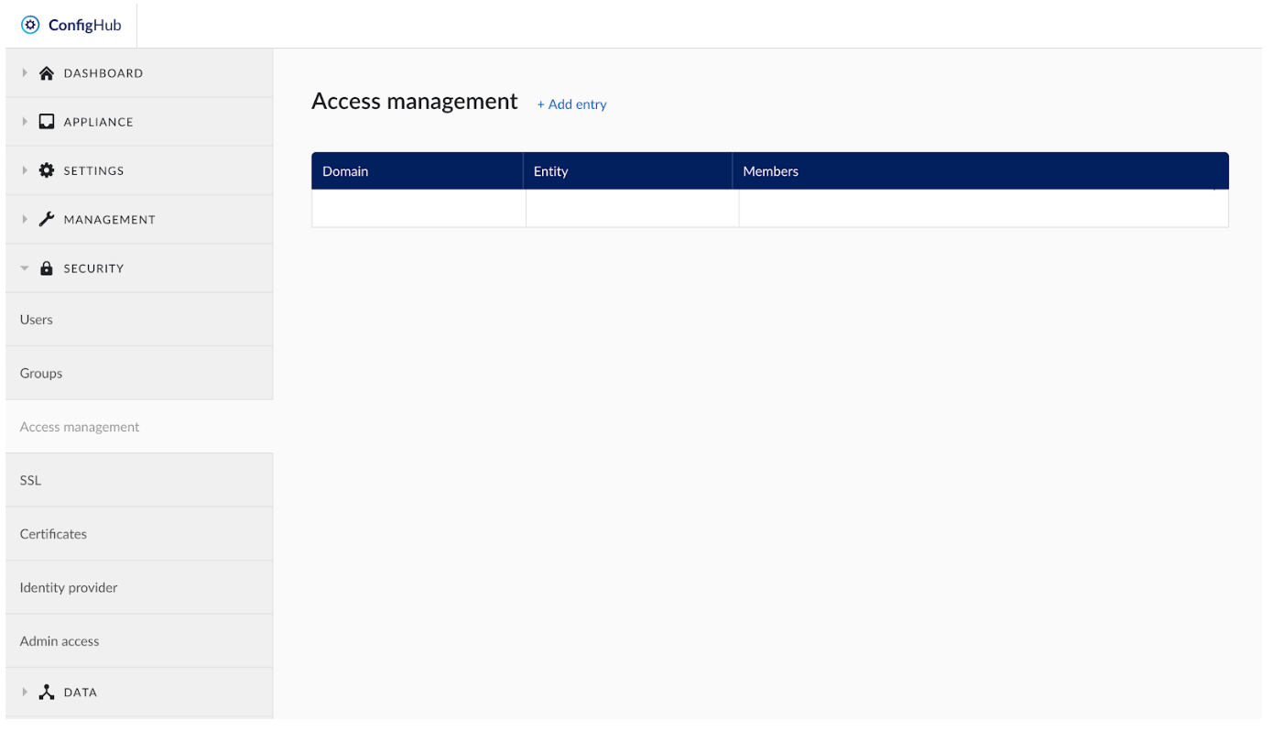Click the Data network icon

tap(47, 692)
